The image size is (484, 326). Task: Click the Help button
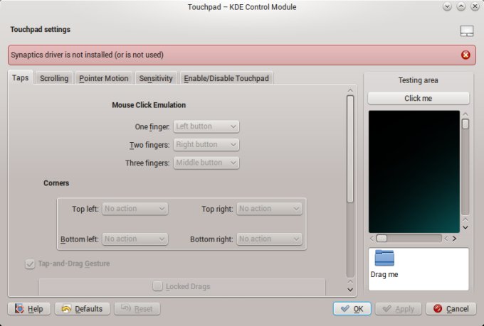coord(29,309)
